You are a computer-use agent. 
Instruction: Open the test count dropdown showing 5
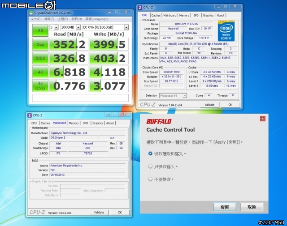(x=54, y=27)
